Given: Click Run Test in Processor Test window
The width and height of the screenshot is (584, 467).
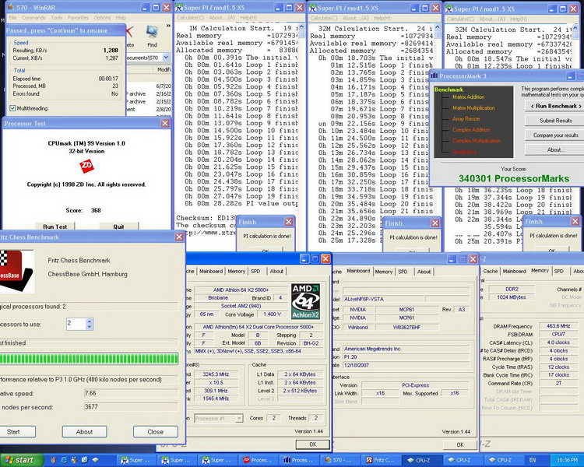Looking at the screenshot, I should (55, 226).
